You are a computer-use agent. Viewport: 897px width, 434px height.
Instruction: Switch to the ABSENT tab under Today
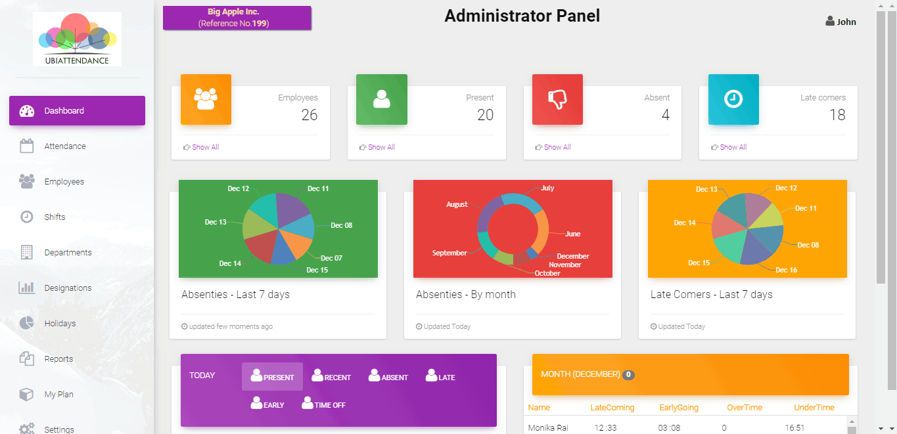coord(388,376)
